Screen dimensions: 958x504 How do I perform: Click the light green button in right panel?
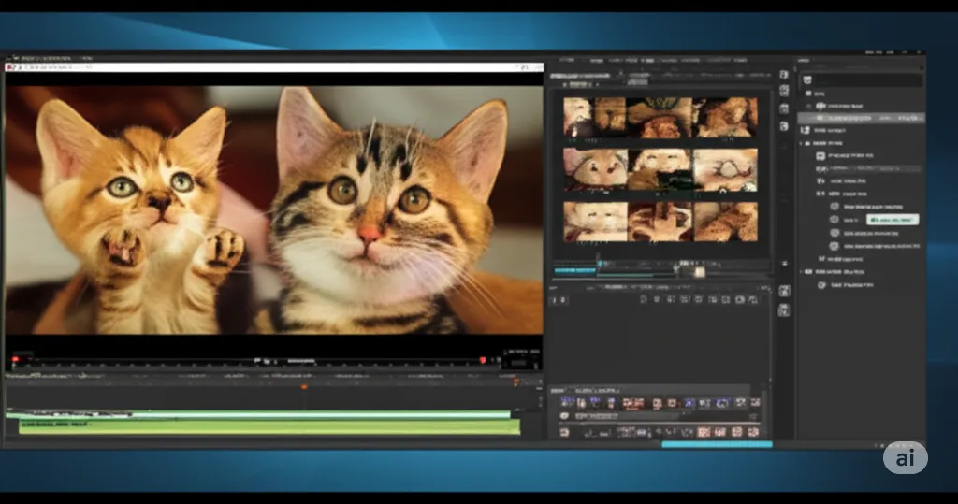click(892, 220)
